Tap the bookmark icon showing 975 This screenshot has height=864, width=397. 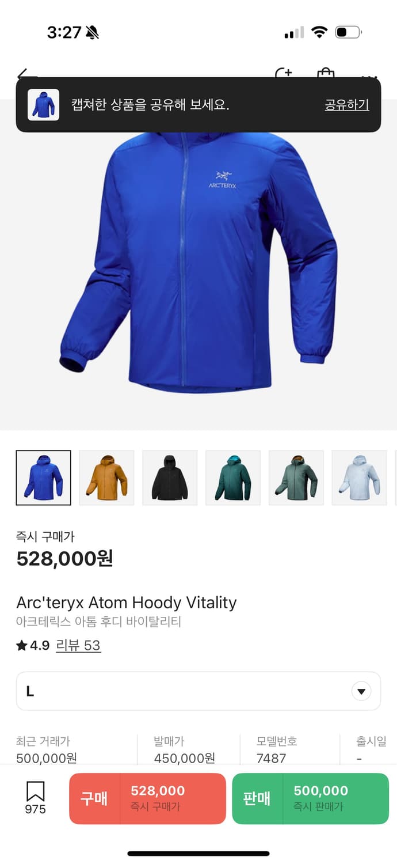pyautogui.click(x=35, y=798)
